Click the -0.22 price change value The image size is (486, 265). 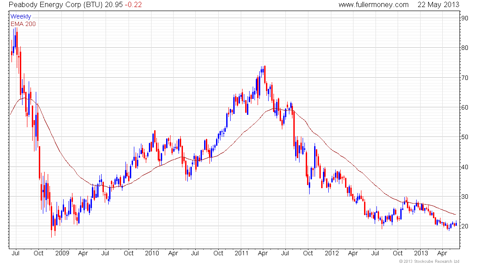tap(133, 5)
